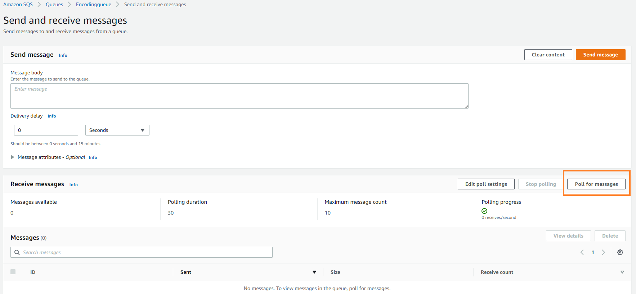Sort by Sent column arrow
636x294 pixels.
coord(314,272)
